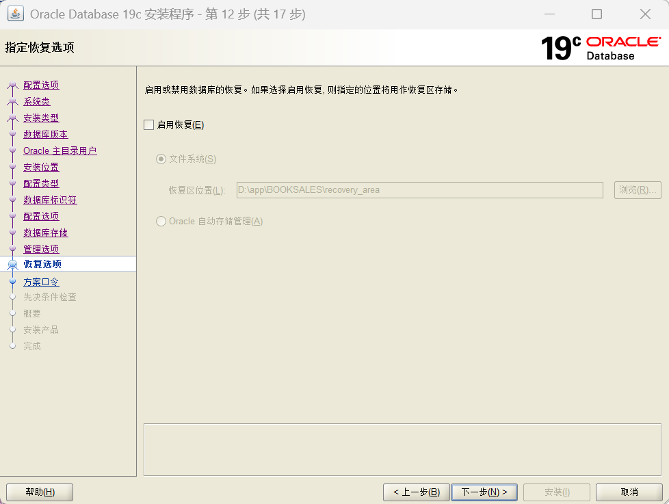The image size is (669, 504).
Task: Minimize the installer window
Action: 549,14
